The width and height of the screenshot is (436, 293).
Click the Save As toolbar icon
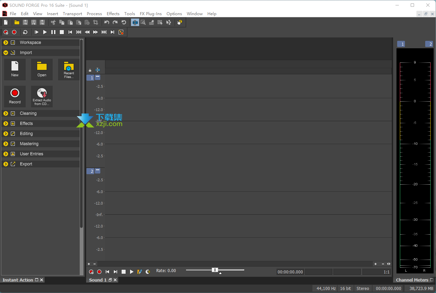pyautogui.click(x=33, y=22)
